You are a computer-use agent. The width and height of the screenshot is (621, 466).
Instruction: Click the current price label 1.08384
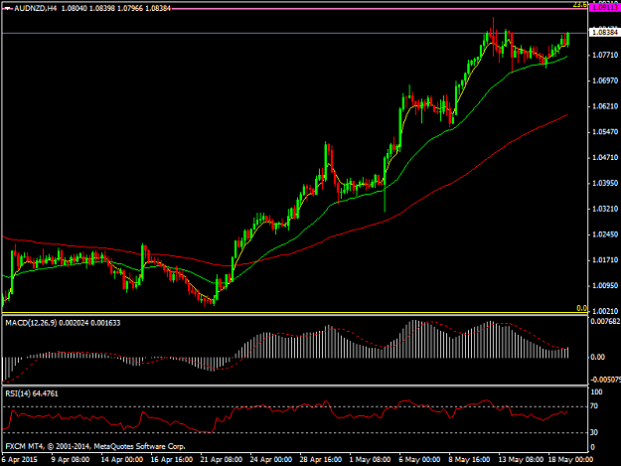[605, 32]
